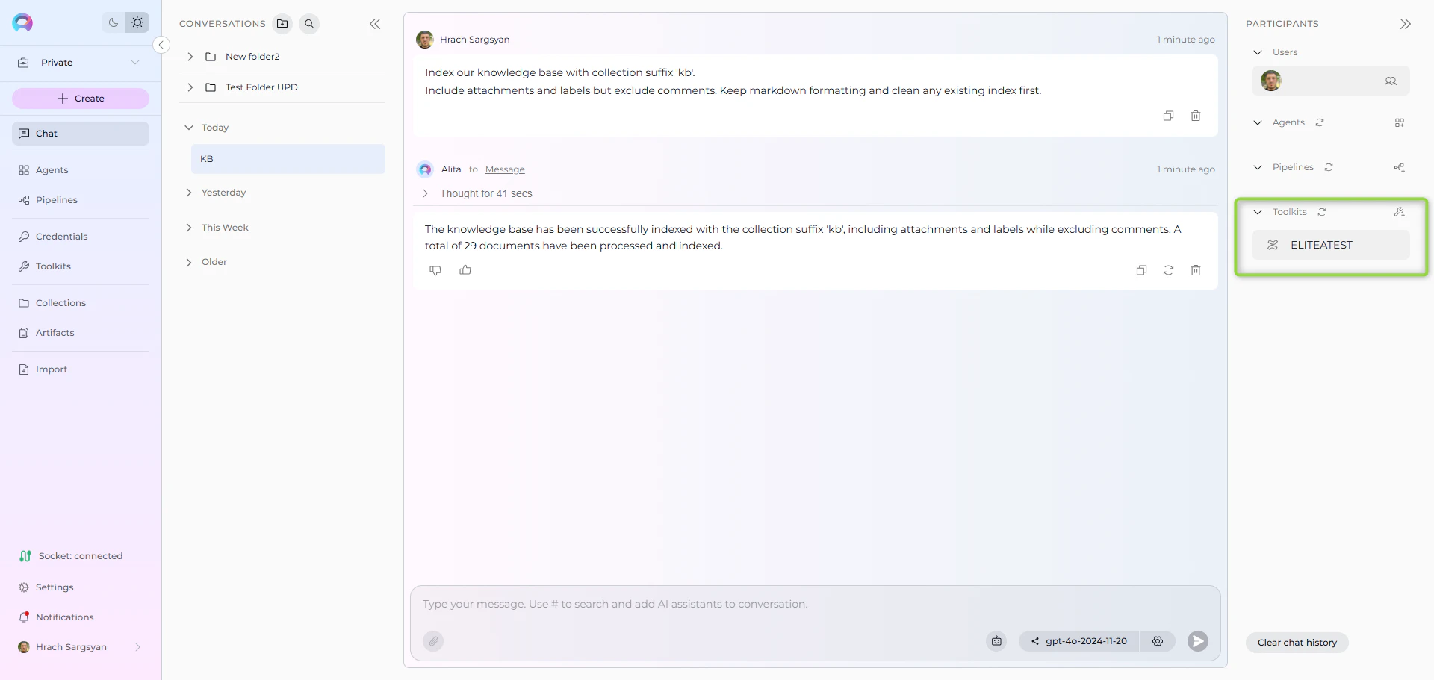The width and height of the screenshot is (1434, 680).
Task: Collapse the Users section
Action: tap(1258, 52)
